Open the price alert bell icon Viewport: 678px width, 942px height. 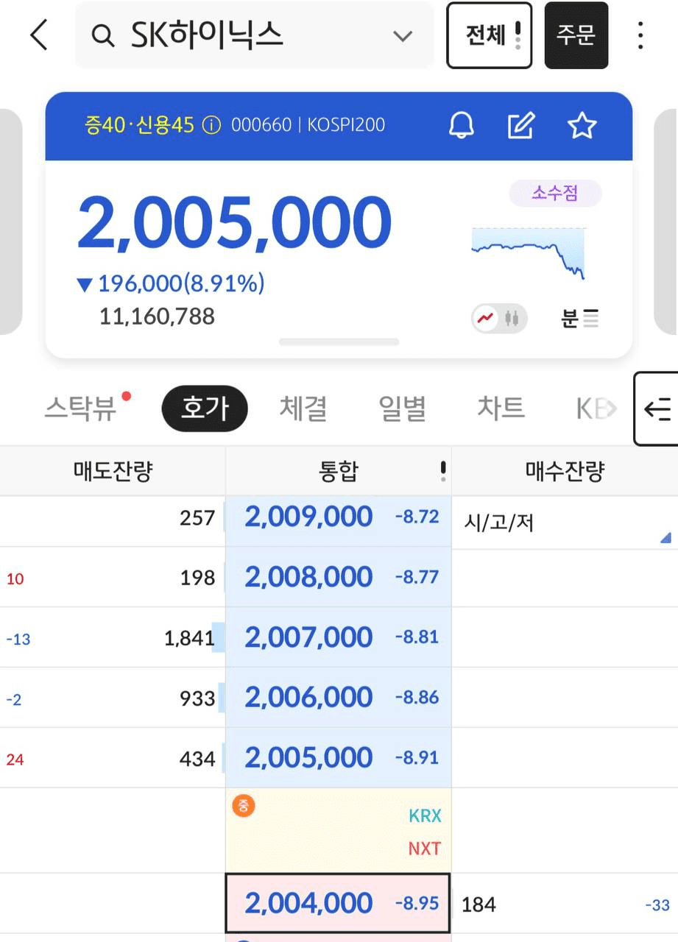462,126
